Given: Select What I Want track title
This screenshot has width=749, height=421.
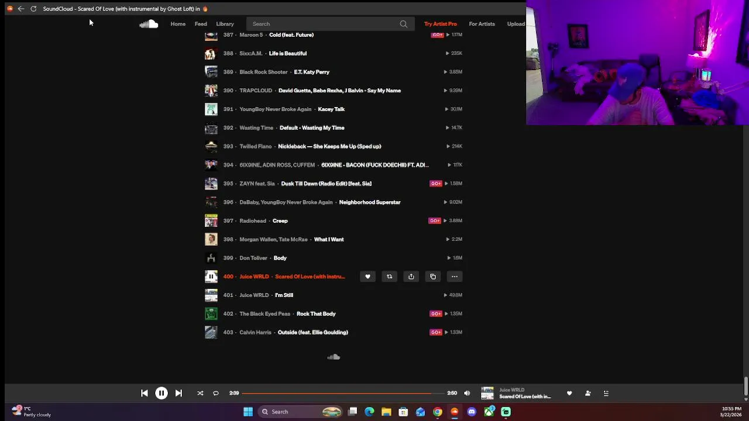Looking at the screenshot, I should pos(329,239).
